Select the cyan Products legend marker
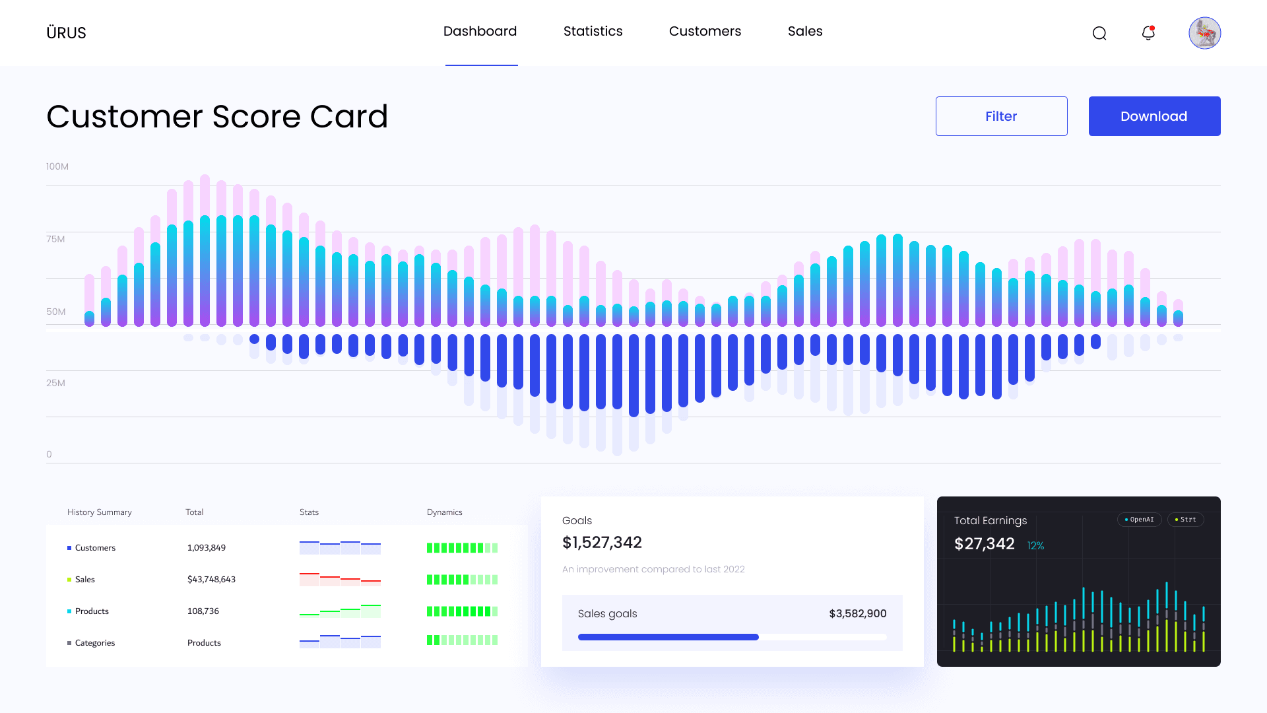The width and height of the screenshot is (1267, 713). tap(69, 611)
